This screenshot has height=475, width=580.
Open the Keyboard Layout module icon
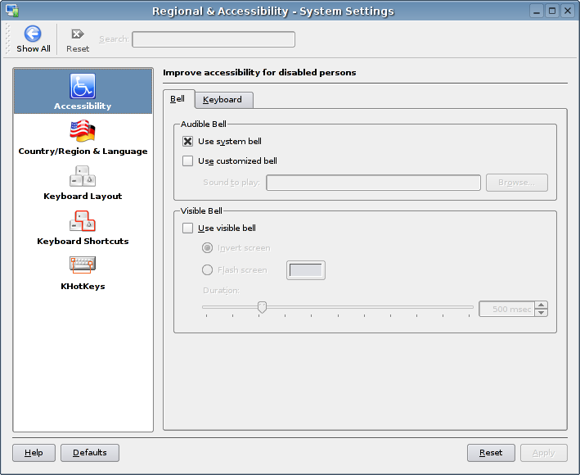click(83, 176)
